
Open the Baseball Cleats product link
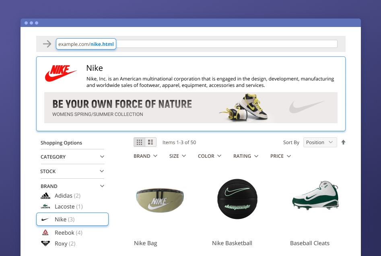click(x=310, y=243)
